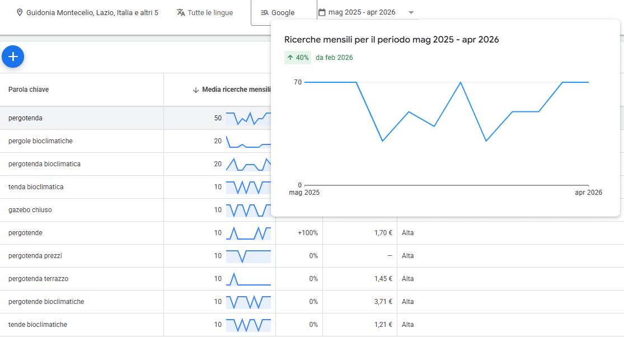Open Guidonia Montecelio location settings

tap(92, 13)
